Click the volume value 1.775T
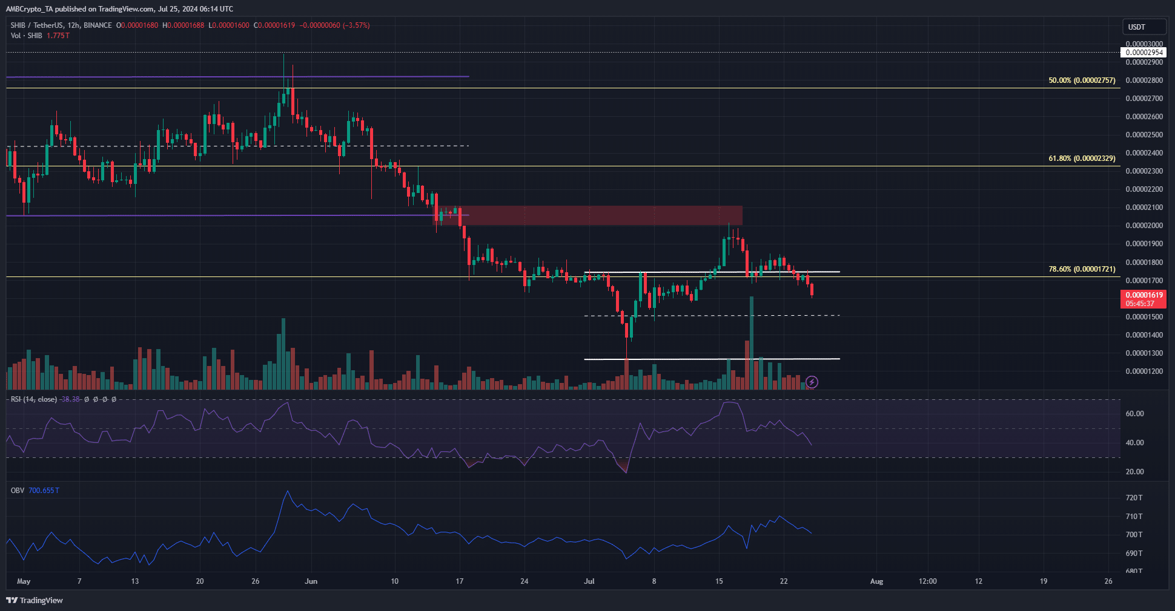This screenshot has width=1175, height=611. tap(58, 36)
